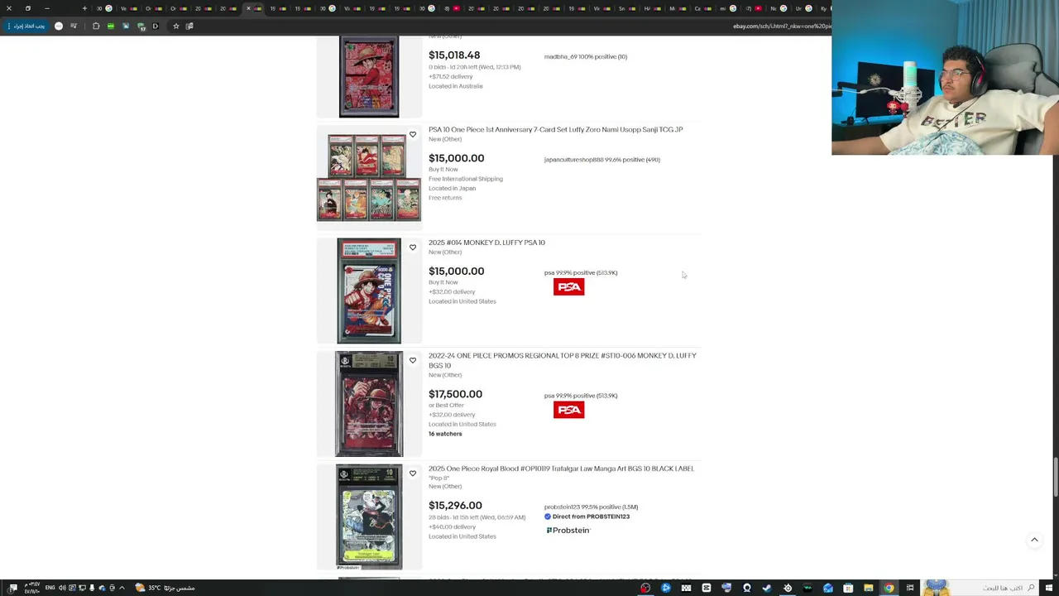
Task: Expand the system tray hidden icons arrow
Action: pyautogui.click(x=122, y=588)
